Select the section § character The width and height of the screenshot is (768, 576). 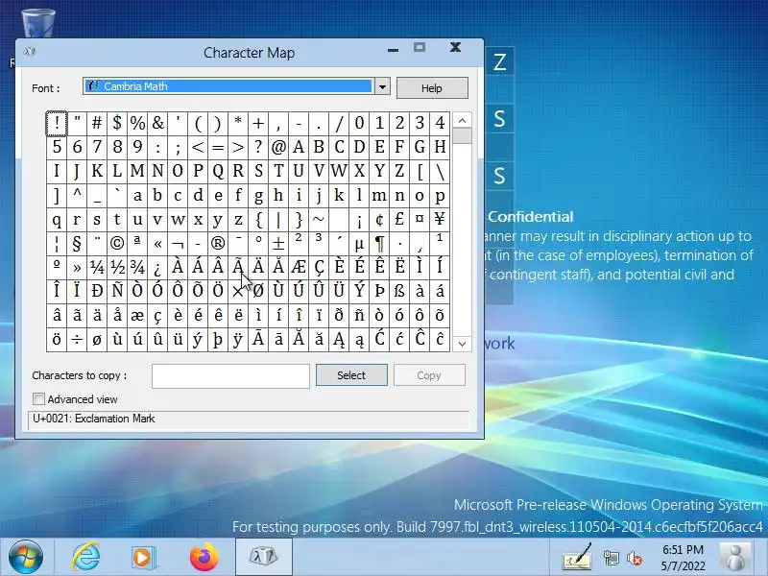coord(77,244)
